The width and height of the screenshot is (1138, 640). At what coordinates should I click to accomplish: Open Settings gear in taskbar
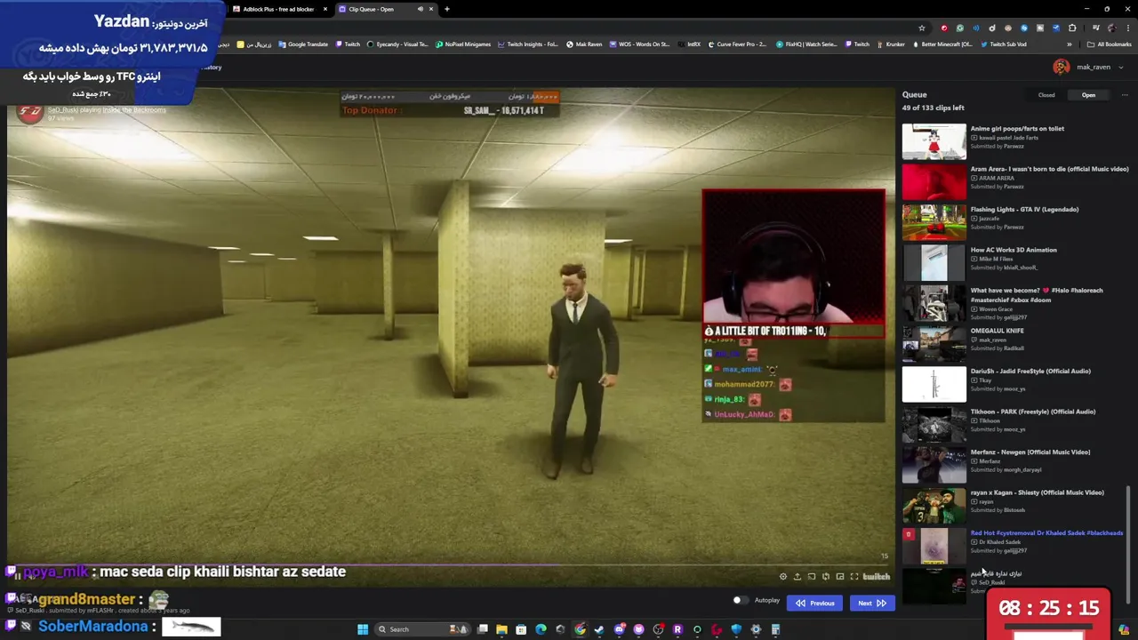tap(756, 629)
